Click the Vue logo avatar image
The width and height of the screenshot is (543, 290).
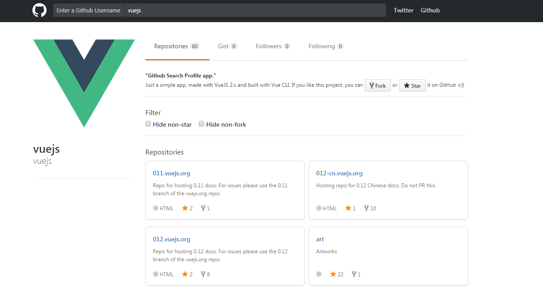(x=84, y=83)
